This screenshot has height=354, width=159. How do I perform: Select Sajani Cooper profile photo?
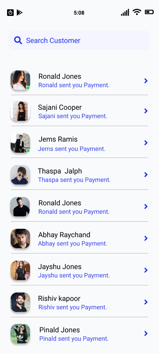(x=20, y=111)
